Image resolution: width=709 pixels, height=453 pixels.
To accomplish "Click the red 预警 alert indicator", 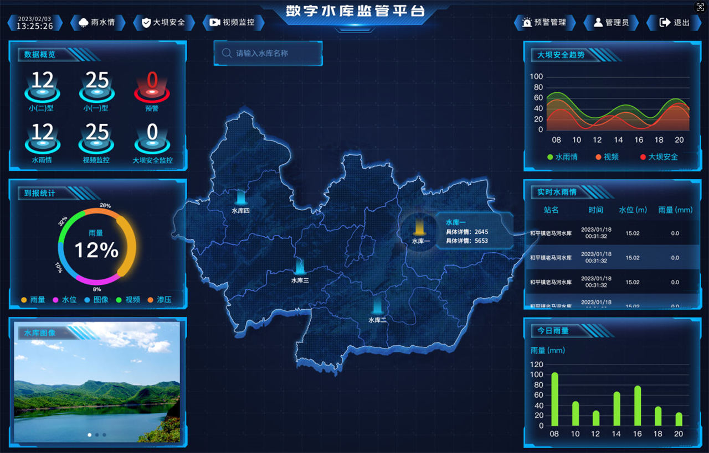I will point(152,87).
